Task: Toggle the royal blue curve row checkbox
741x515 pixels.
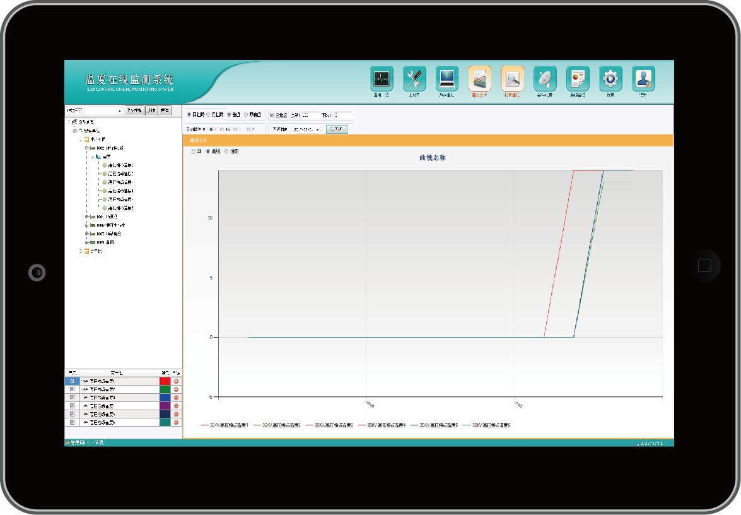Action: pos(73,398)
